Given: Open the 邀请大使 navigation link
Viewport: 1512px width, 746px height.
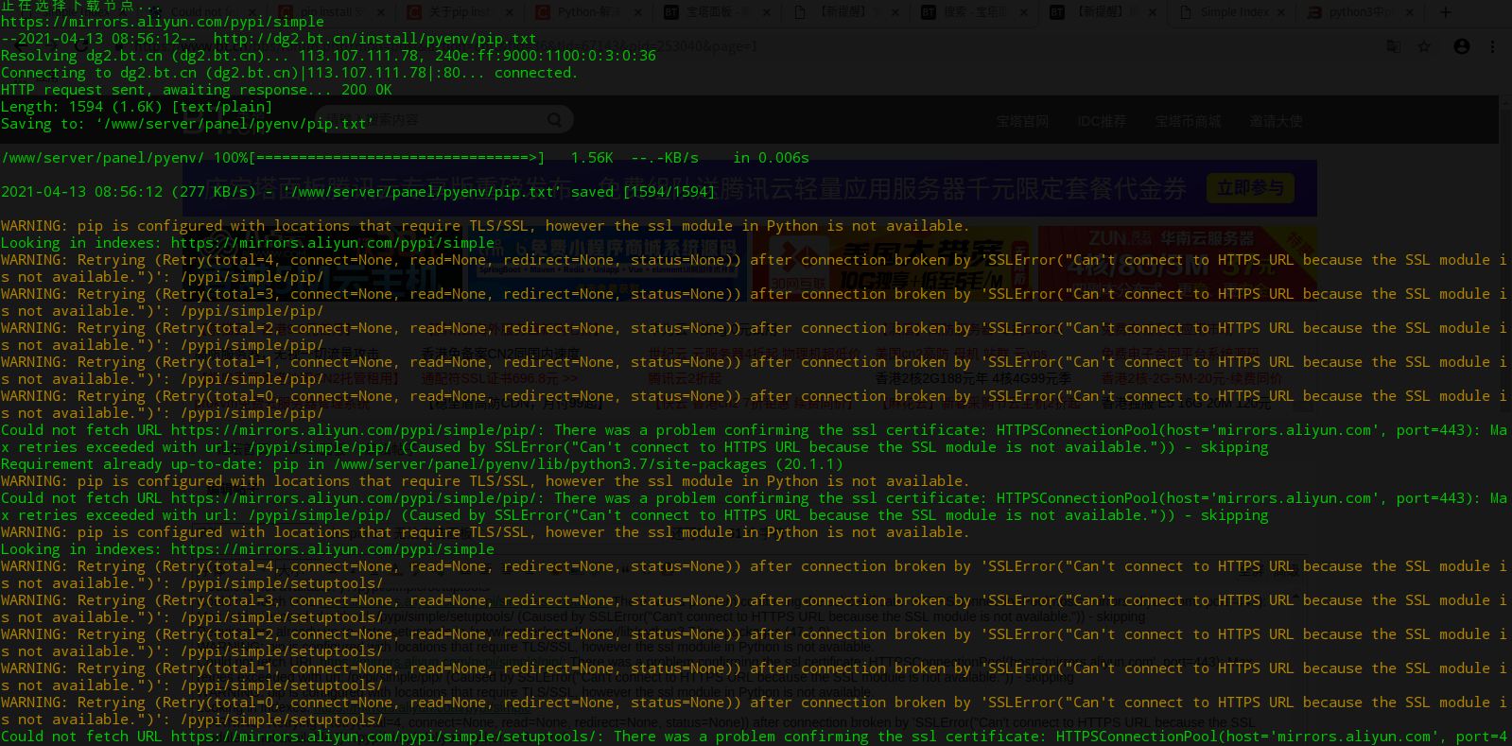Looking at the screenshot, I should pyautogui.click(x=1276, y=121).
